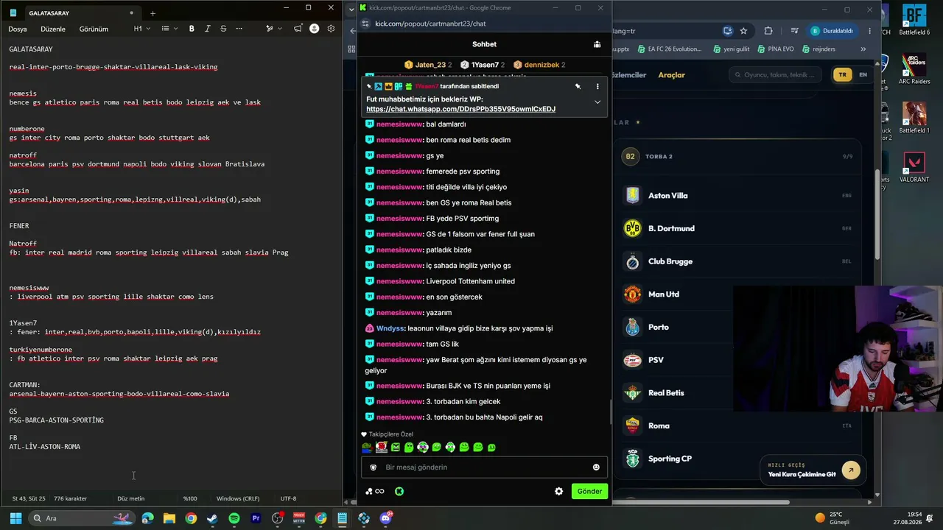This screenshot has width=943, height=530.
Task: Click the Duraklatıldı Chrome profile button
Action: point(832,31)
